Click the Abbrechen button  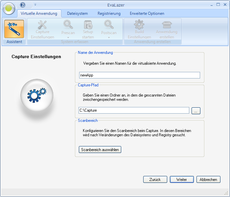(208, 180)
